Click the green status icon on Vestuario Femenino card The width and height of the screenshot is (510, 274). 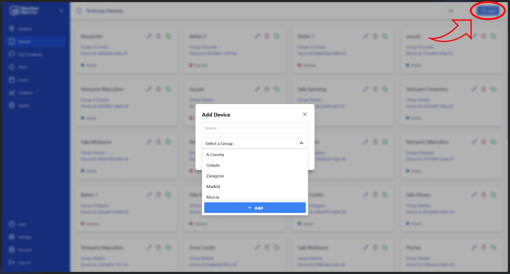coord(493,89)
